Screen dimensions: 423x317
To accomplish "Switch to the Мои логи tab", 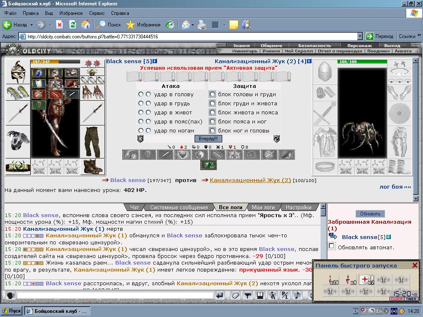I will pos(263,207).
